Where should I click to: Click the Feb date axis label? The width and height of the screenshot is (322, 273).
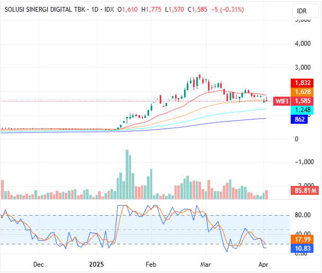coord(151,265)
